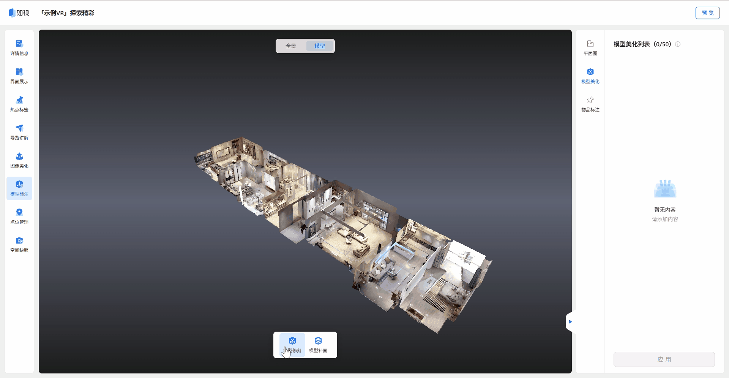Image resolution: width=729 pixels, height=378 pixels.
Task: Open the 模型美化 tab
Action: (590, 76)
